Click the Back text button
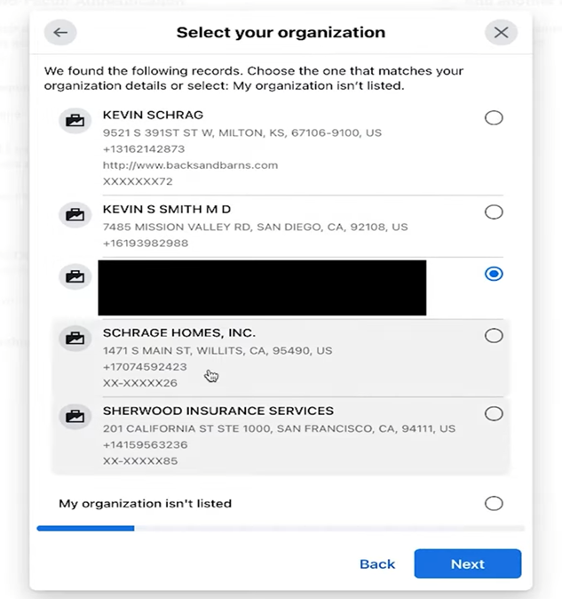 (377, 564)
